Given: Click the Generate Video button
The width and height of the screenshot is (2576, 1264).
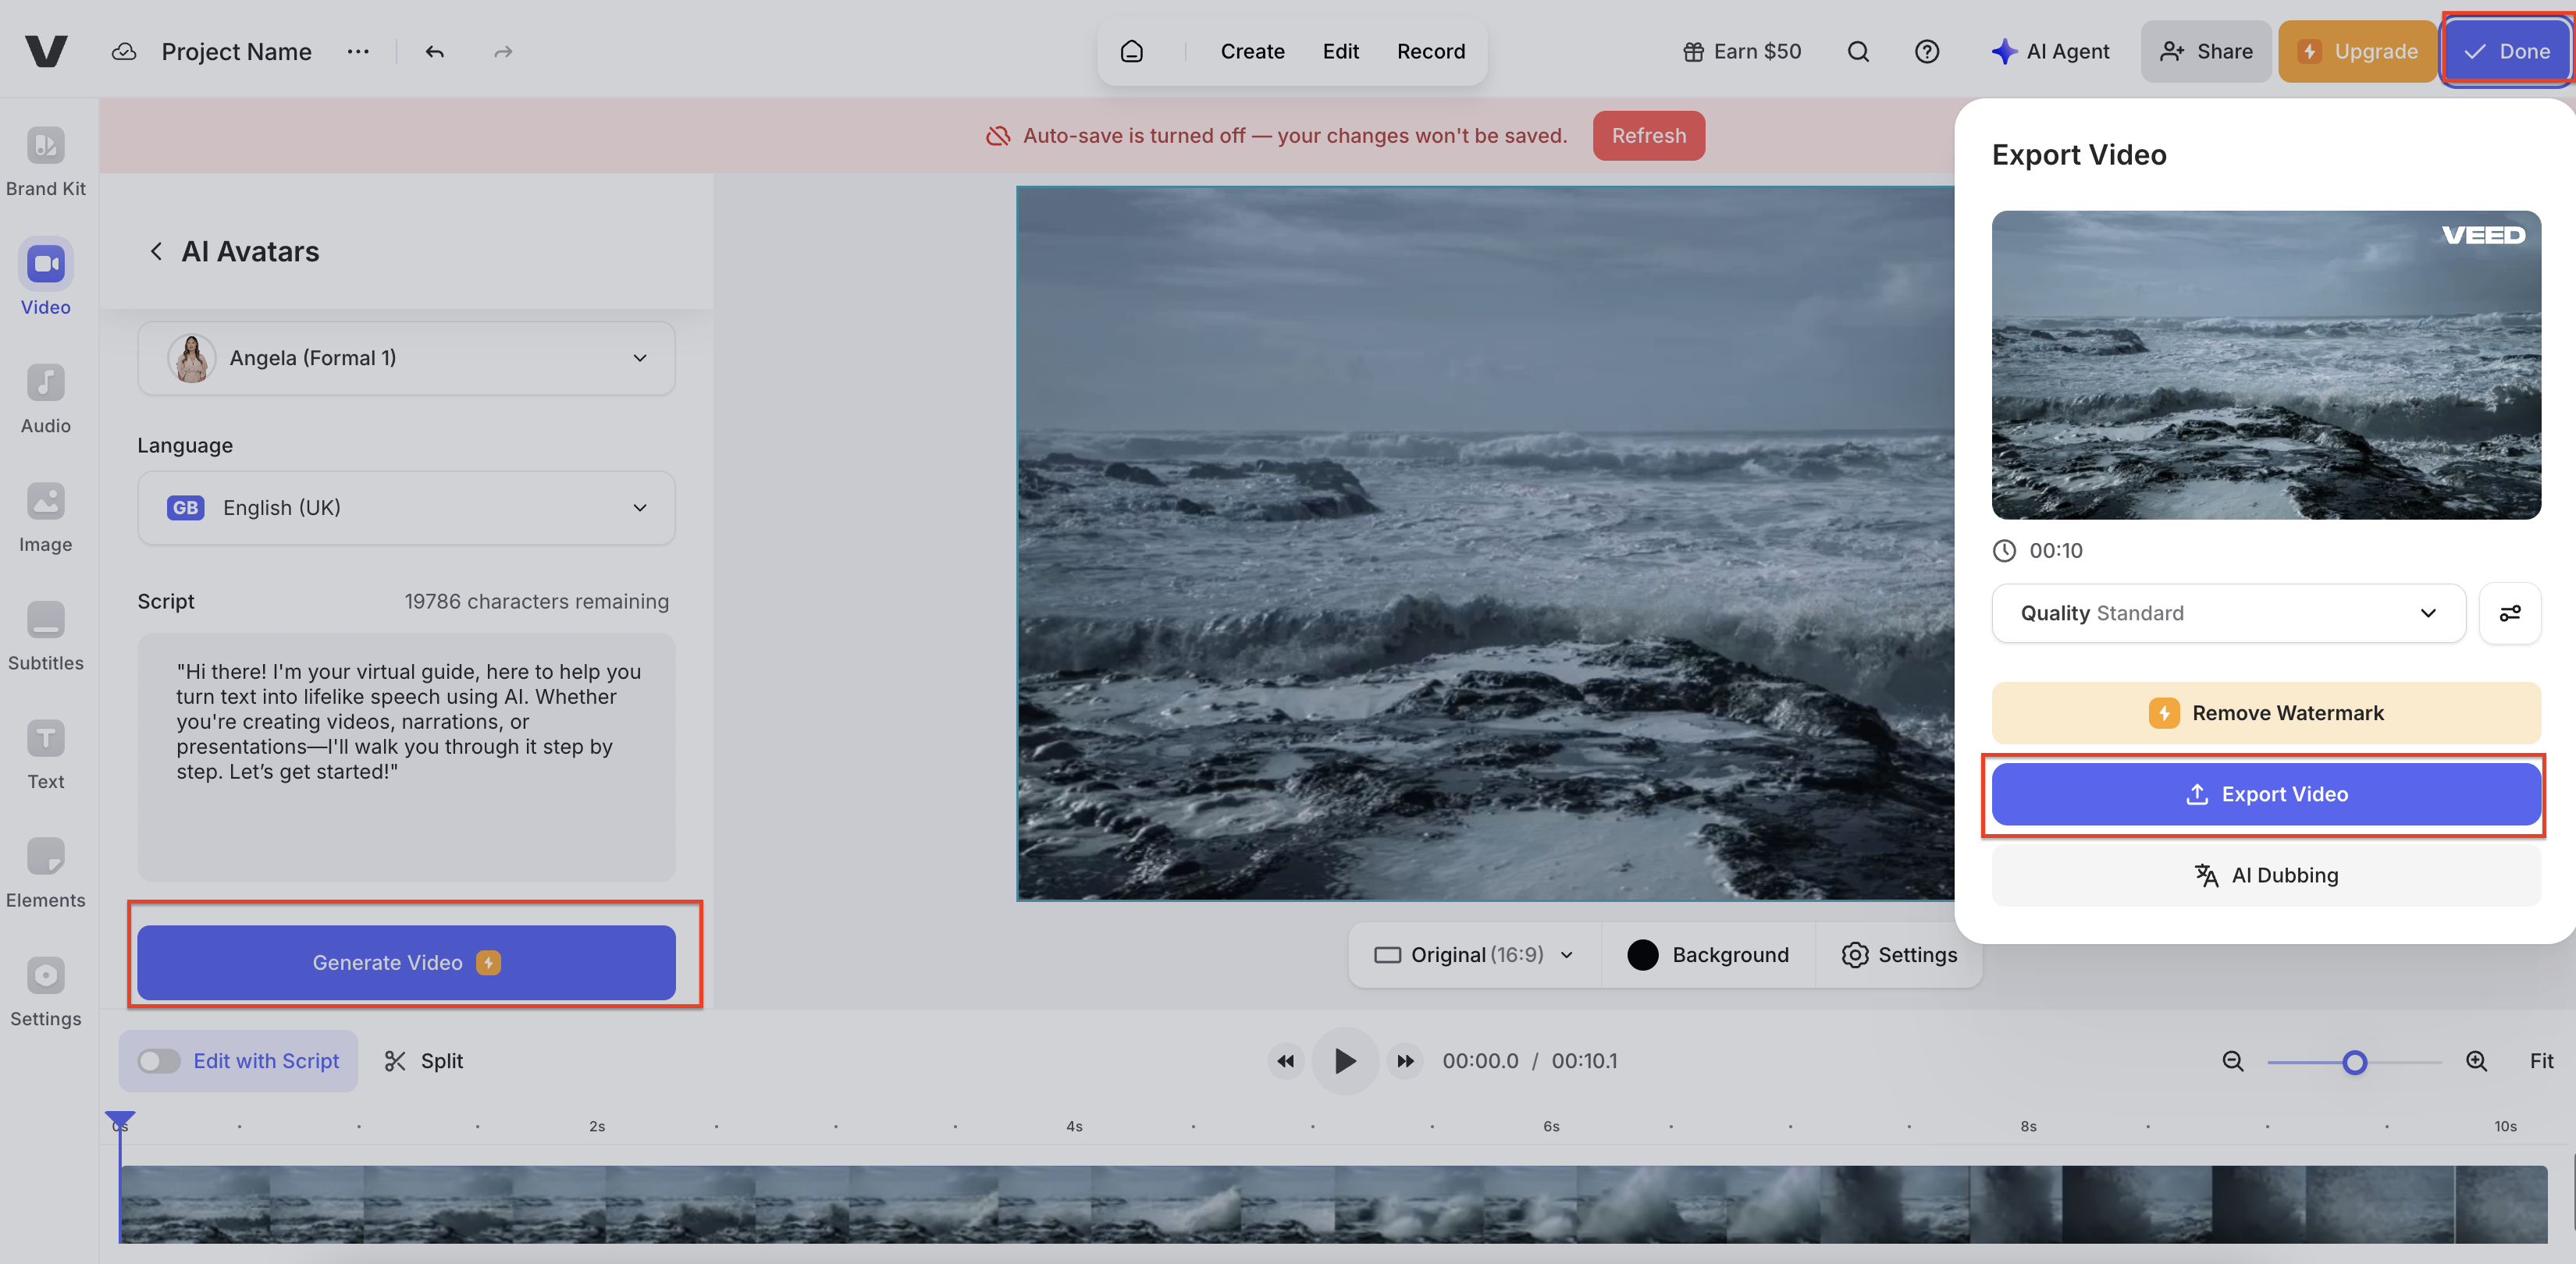Looking at the screenshot, I should click(x=406, y=962).
